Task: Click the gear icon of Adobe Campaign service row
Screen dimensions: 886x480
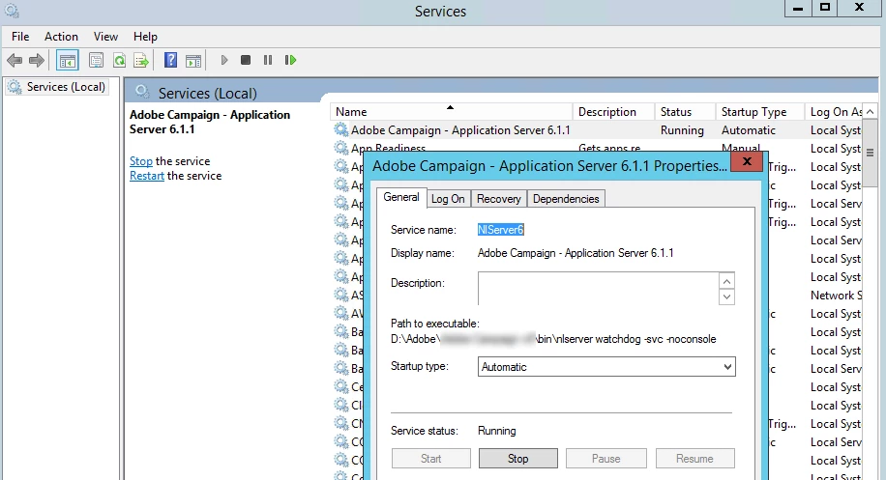Action: (341, 129)
